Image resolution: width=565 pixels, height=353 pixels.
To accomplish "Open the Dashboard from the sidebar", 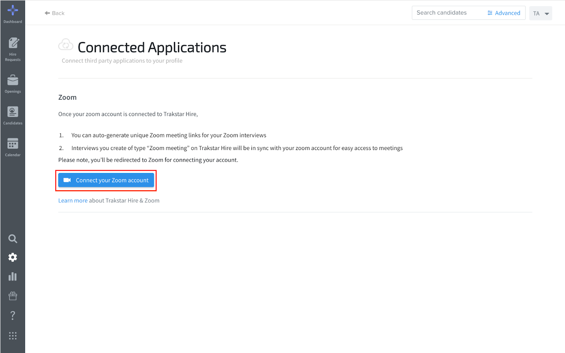I will tap(13, 14).
